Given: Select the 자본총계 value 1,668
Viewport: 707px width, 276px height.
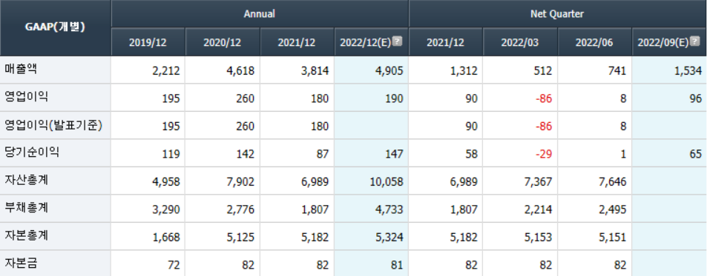Looking at the screenshot, I should tap(166, 238).
